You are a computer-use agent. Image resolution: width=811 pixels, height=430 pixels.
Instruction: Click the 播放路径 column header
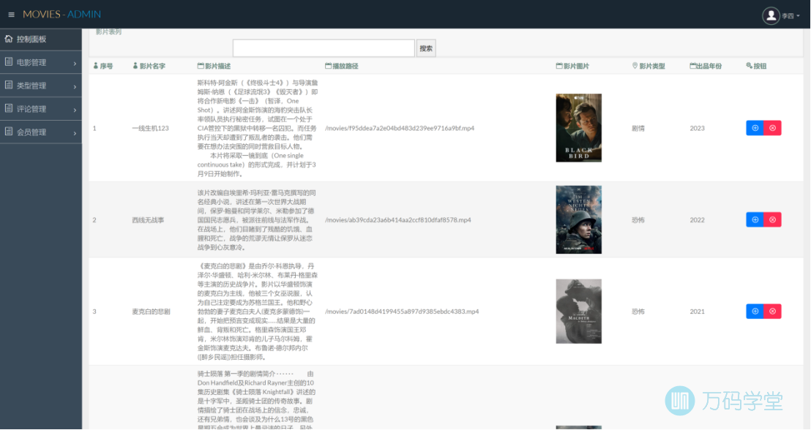341,66
